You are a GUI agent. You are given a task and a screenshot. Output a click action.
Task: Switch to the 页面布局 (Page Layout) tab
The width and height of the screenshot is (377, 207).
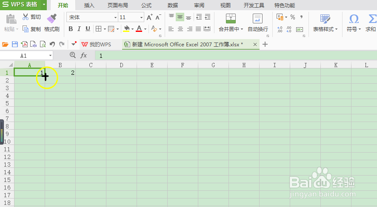[117, 5]
